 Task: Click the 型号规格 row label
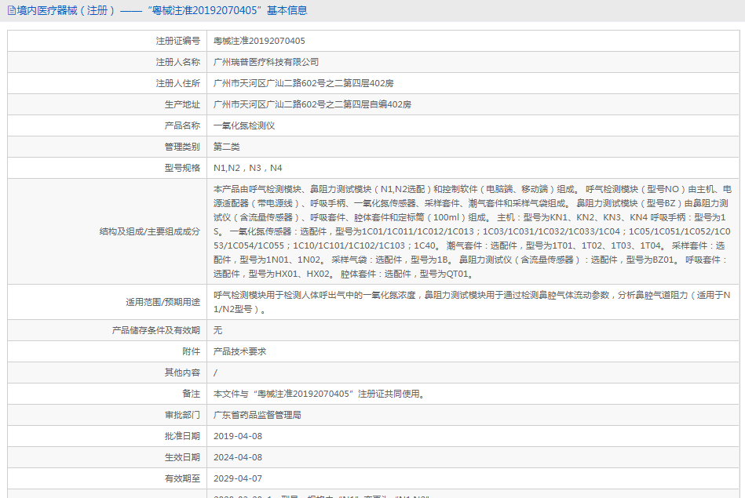182,168
